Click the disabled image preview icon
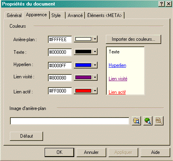The height and width of the screenshot is (161, 173). click(x=159, y=121)
